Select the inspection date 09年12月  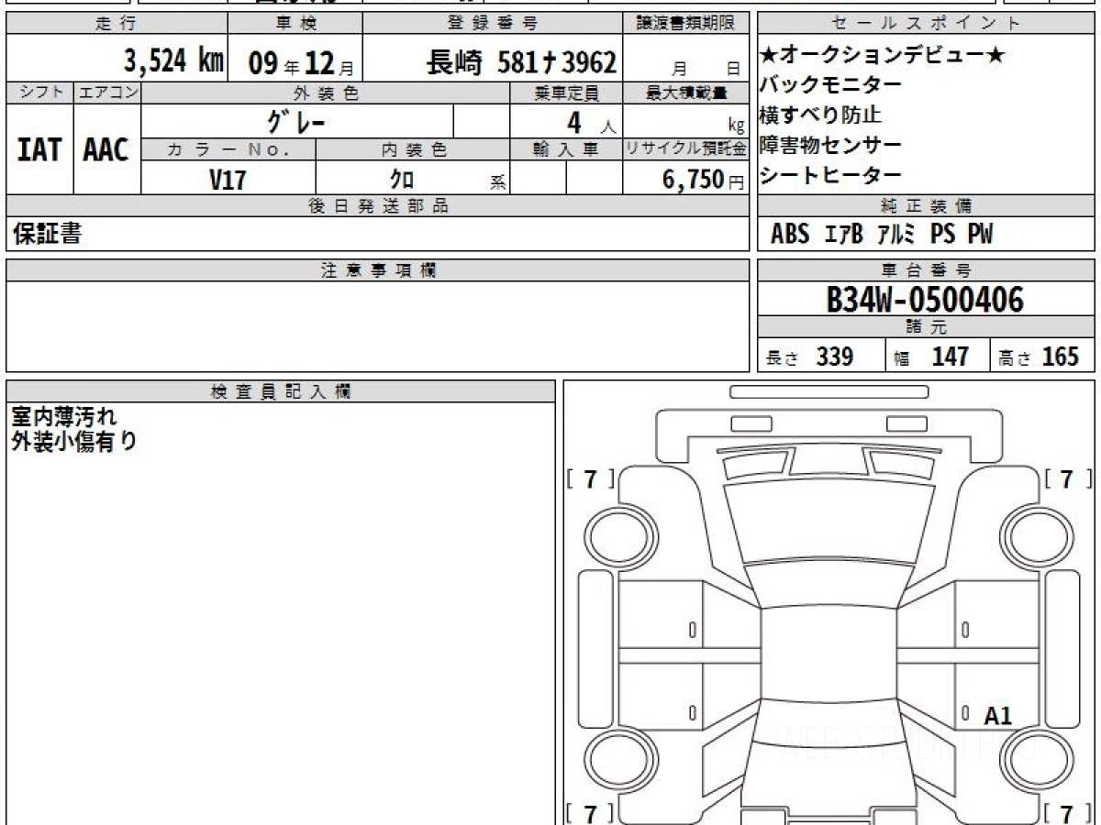tap(300, 63)
